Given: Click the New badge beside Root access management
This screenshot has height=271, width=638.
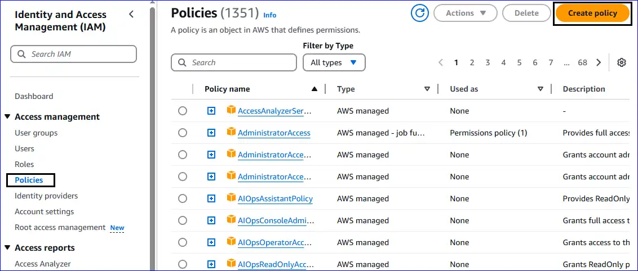Looking at the screenshot, I should coord(117,228).
